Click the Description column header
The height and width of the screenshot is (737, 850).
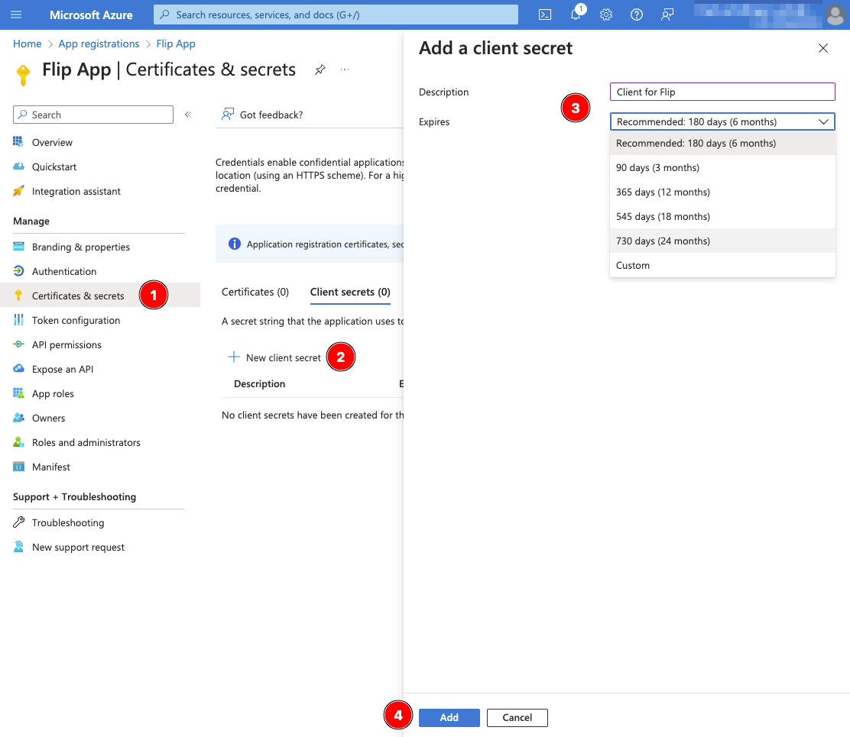point(259,383)
